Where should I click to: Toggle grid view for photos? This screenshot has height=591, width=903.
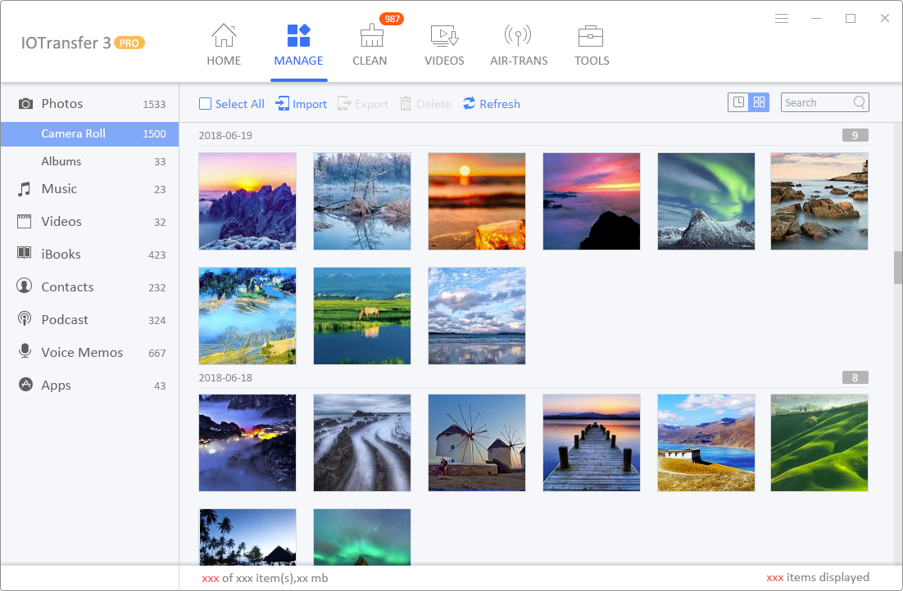[x=759, y=102]
